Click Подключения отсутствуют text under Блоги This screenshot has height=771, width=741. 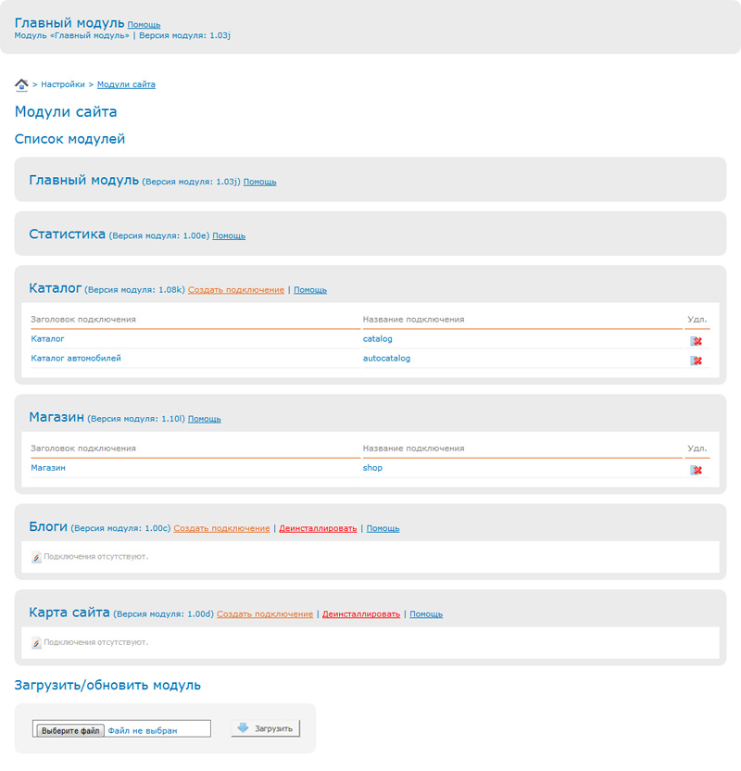[x=95, y=557]
